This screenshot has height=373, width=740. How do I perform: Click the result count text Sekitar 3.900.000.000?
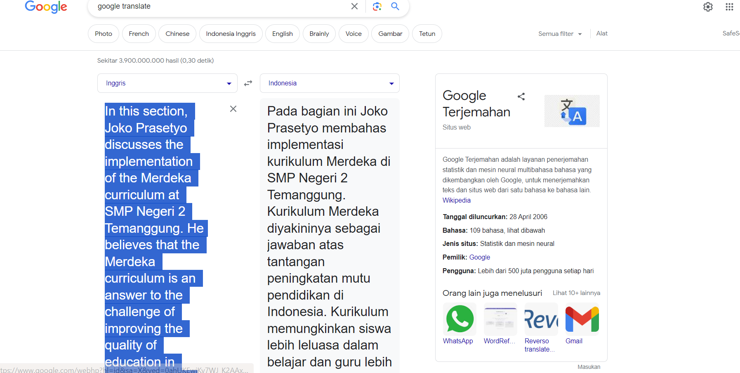click(x=156, y=60)
